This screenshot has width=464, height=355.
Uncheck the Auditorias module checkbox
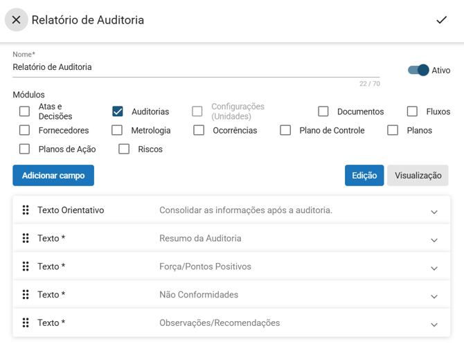(118, 111)
